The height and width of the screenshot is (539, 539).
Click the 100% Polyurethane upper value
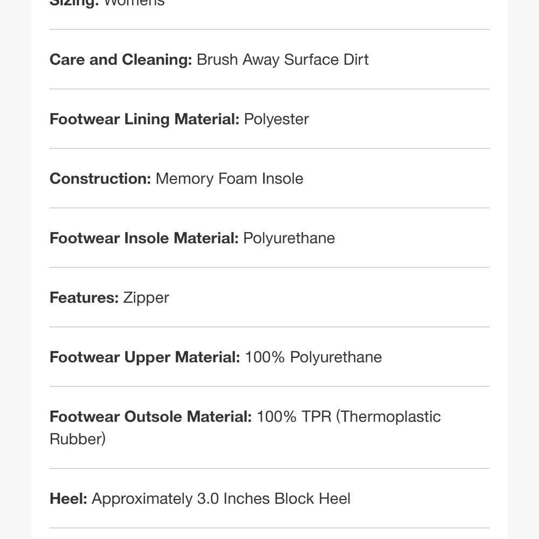point(313,357)
